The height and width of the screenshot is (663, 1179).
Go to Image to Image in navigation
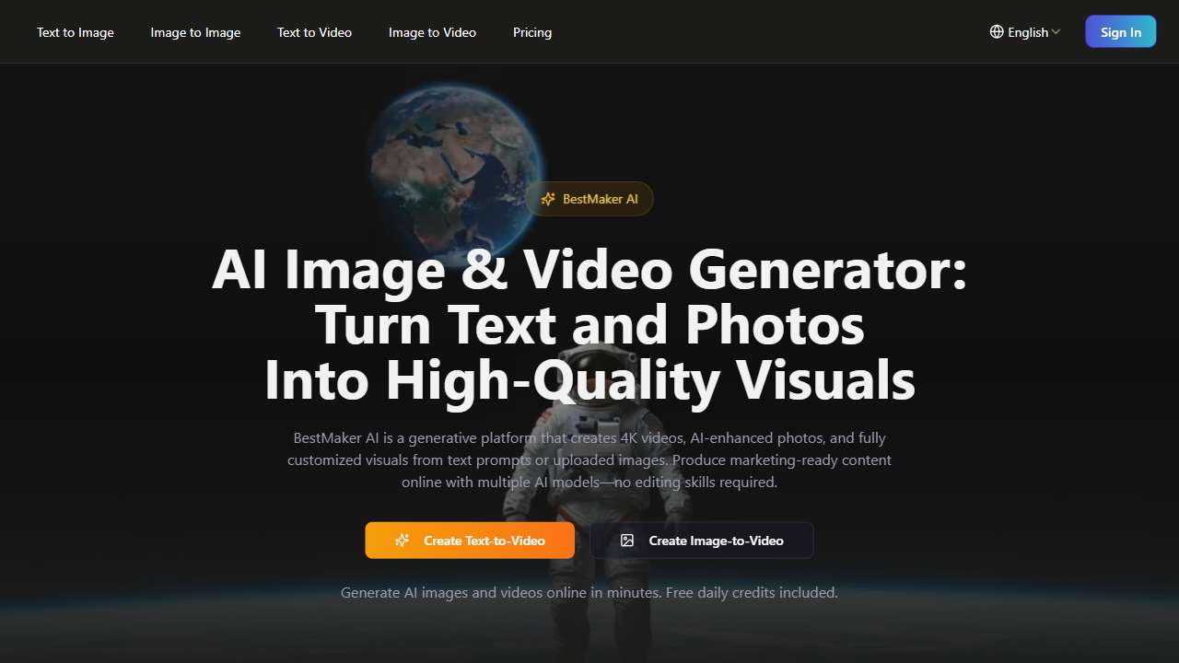pos(195,32)
